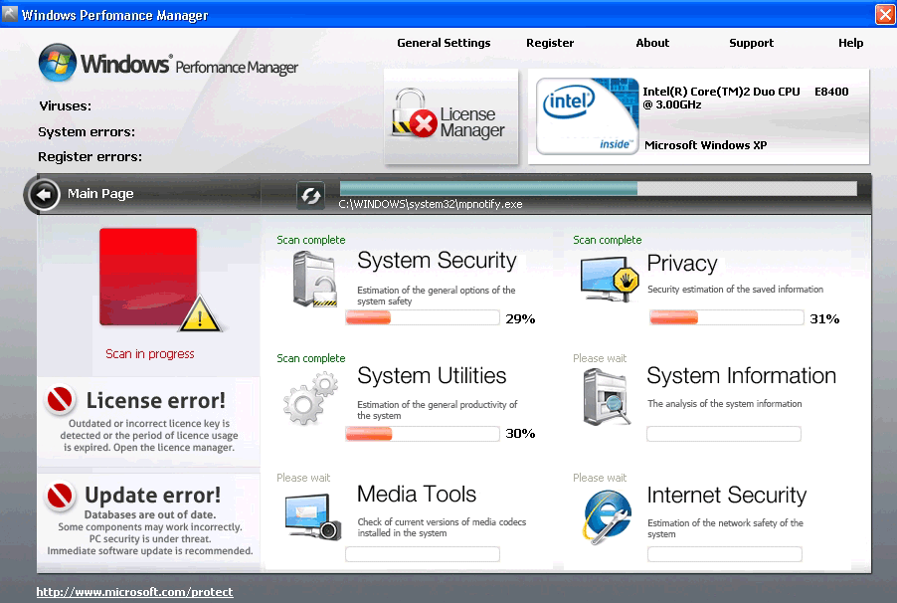897x603 pixels.
Task: Open the Register menu item
Action: point(550,43)
